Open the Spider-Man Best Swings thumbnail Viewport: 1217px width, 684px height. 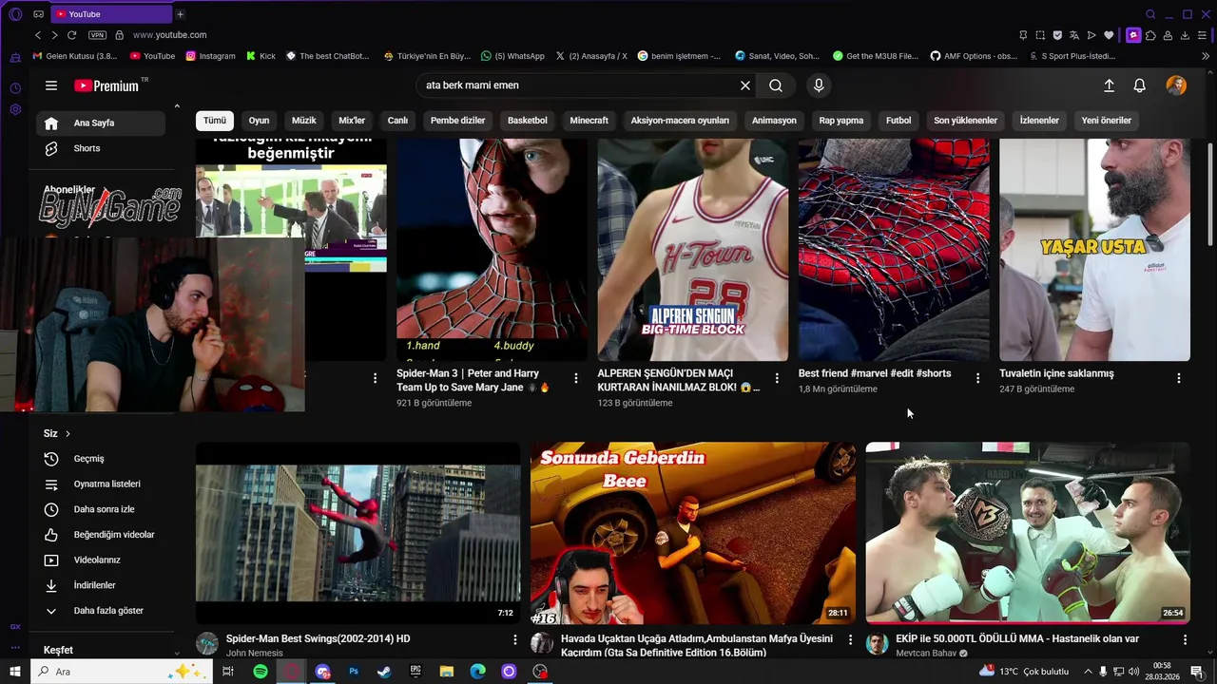(357, 533)
